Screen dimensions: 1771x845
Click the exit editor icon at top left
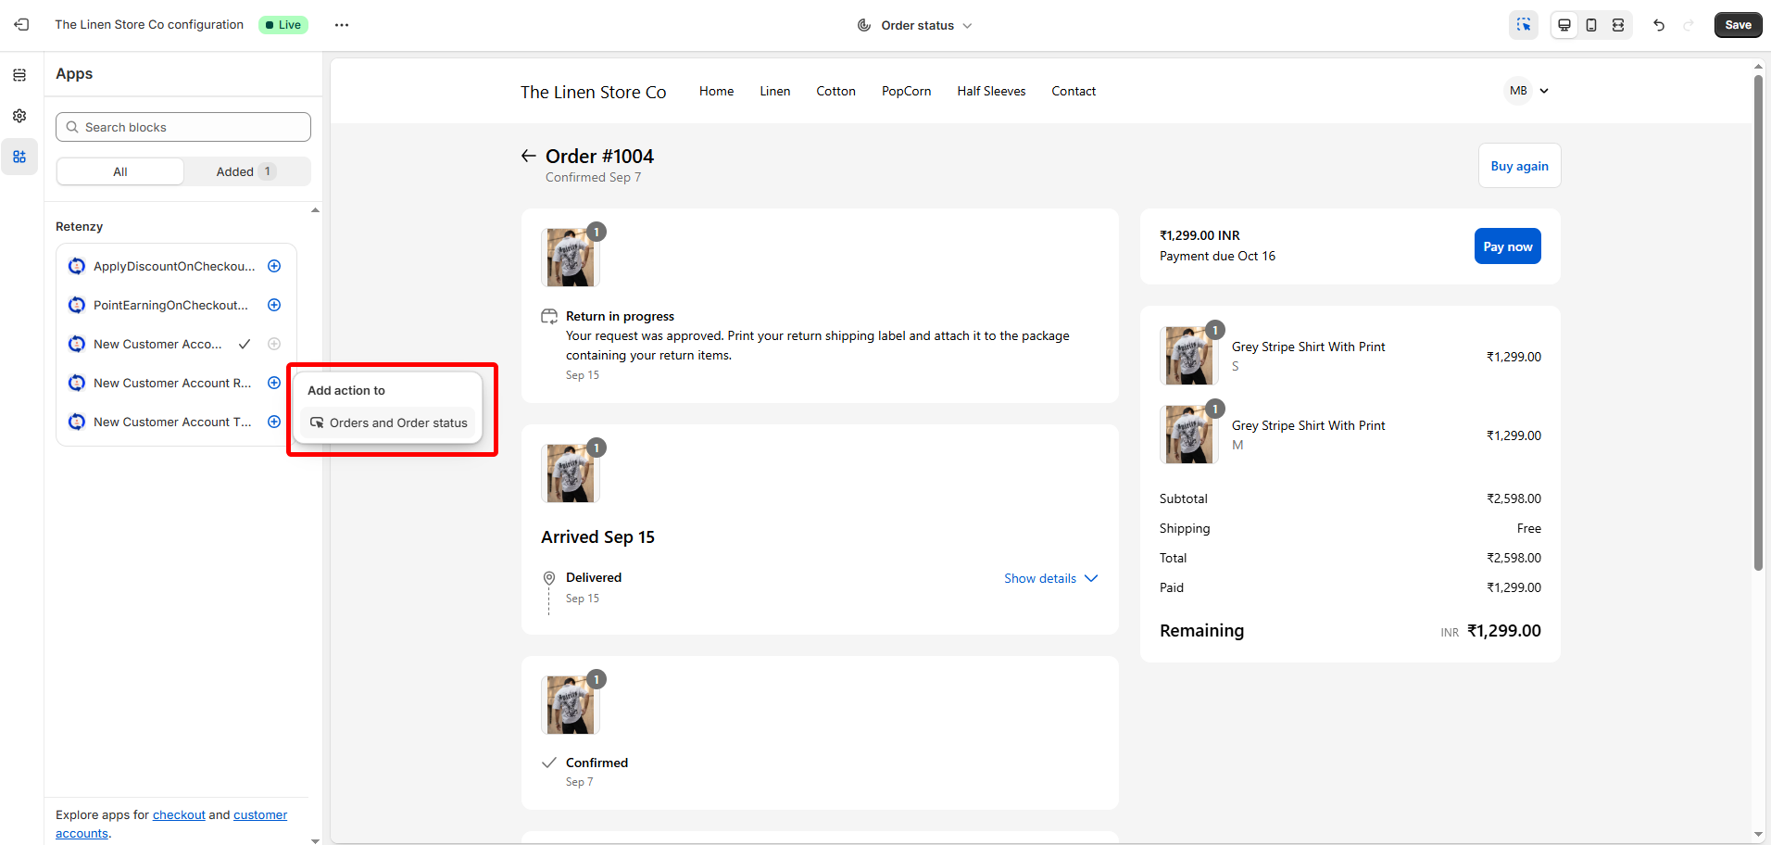coord(21,25)
